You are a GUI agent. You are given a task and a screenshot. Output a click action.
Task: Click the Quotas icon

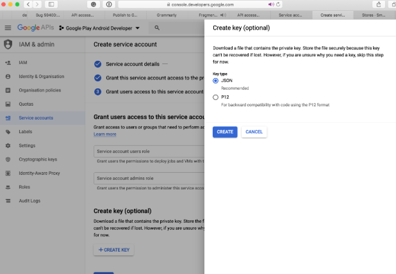click(8, 104)
